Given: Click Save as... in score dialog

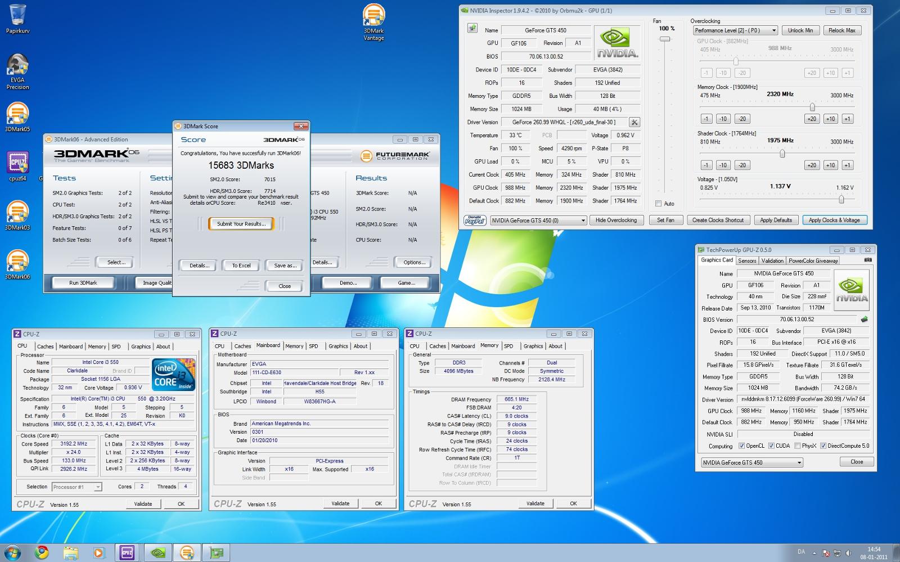Looking at the screenshot, I should click(x=285, y=266).
